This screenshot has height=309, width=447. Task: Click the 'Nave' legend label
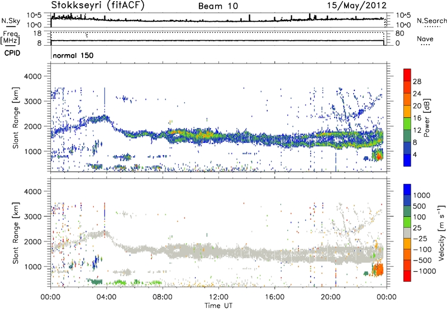point(425,39)
